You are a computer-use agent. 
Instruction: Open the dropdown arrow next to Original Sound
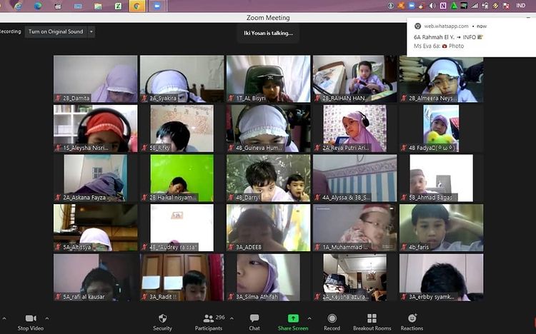click(x=91, y=32)
